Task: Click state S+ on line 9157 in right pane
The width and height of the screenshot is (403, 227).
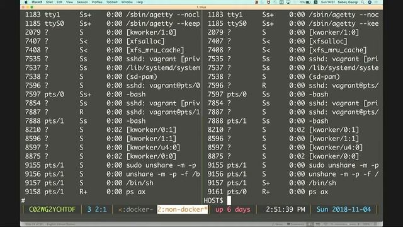Action: pyautogui.click(x=266, y=183)
